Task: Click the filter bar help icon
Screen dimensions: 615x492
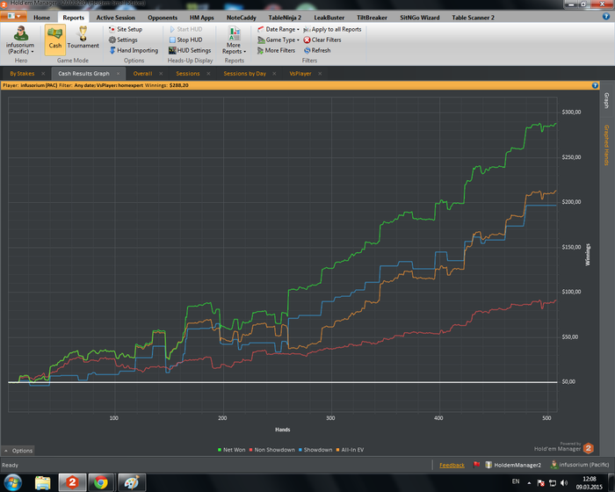Action: coord(595,85)
